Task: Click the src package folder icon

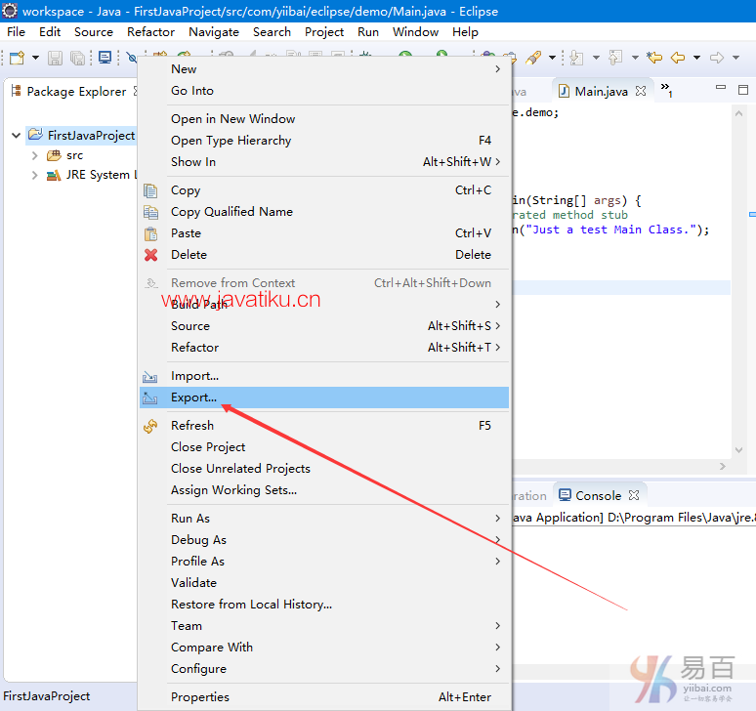Action: pyautogui.click(x=54, y=155)
